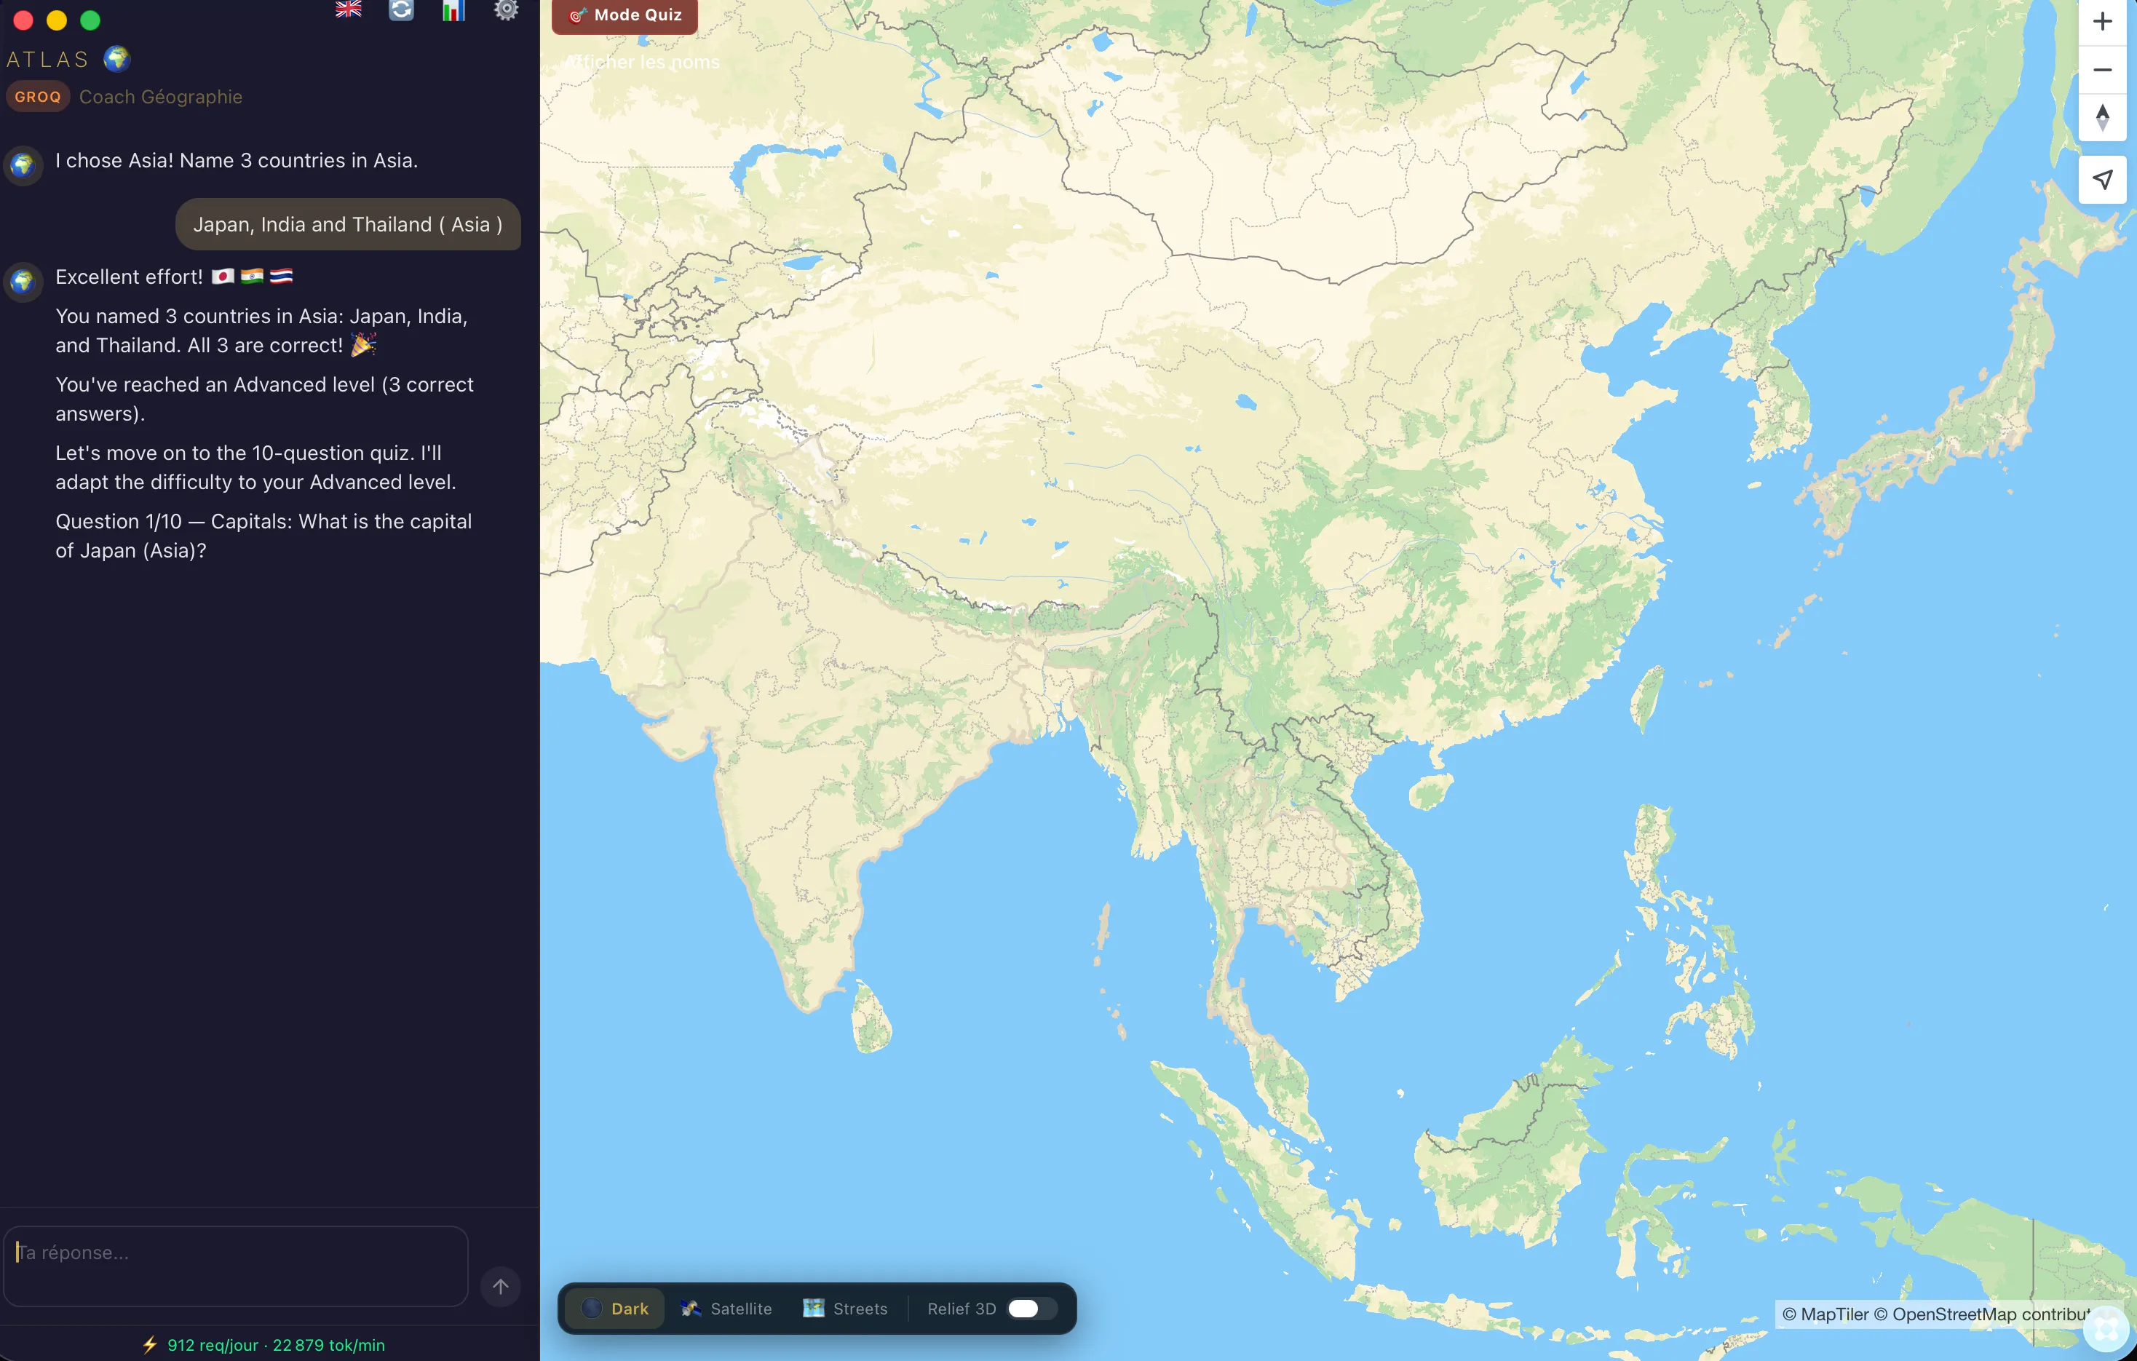The width and height of the screenshot is (2137, 1361).
Task: Click the ATLAS globe logo
Action: point(116,58)
